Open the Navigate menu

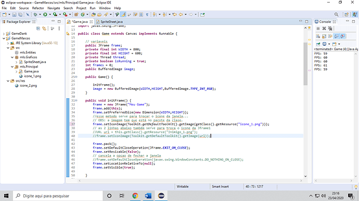(54, 8)
